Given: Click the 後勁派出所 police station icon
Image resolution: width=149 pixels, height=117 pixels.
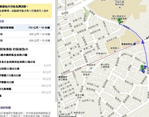Looking at the screenshot, I should coord(72,112).
